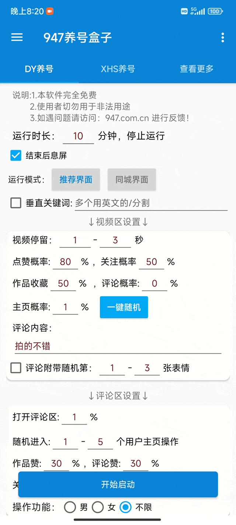Open the three-dot overflow menu
Viewport: 236px width, 525px height.
[x=222, y=37]
